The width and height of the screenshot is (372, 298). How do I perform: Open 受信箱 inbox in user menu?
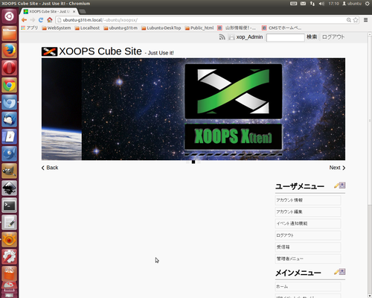[x=308, y=247]
